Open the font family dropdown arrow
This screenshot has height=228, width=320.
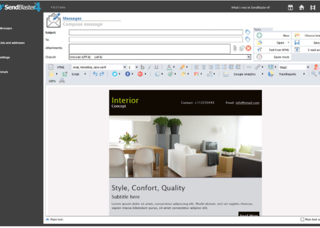coord(125,67)
